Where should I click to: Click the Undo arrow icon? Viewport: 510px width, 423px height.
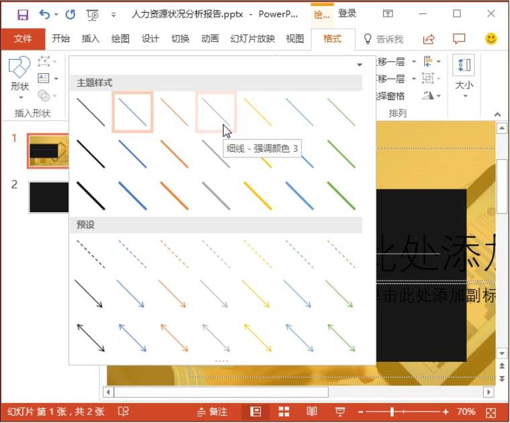(x=44, y=14)
